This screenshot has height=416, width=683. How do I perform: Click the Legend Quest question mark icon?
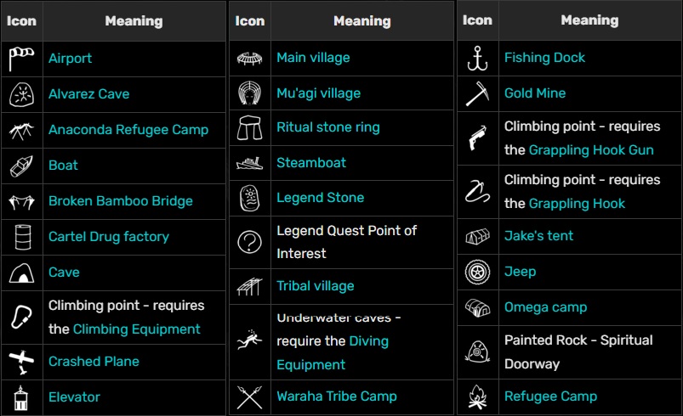click(x=249, y=243)
